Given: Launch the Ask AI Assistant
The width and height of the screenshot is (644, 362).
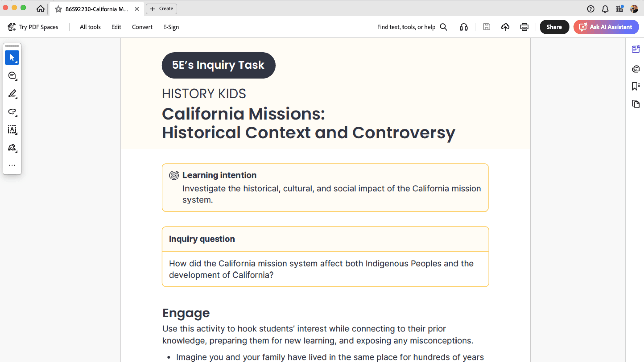Looking at the screenshot, I should click(606, 27).
